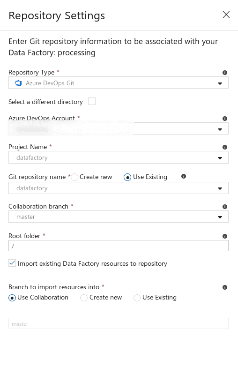Viewport: 238px width, 367px height.
Task: Uncheck Import existing Data Factory resources
Action: (x=12, y=263)
